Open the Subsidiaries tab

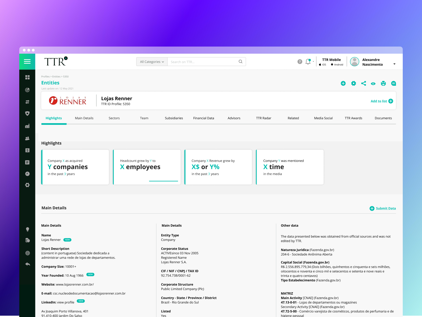pyautogui.click(x=174, y=118)
